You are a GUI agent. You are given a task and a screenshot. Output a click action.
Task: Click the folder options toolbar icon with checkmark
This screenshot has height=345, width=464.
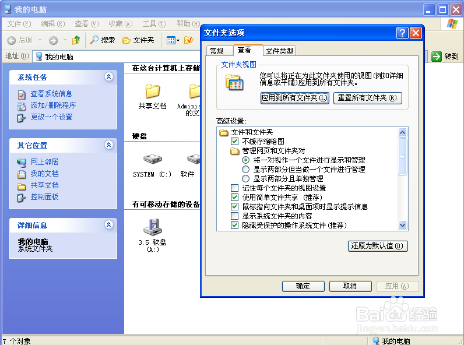pyautogui.click(x=188, y=40)
